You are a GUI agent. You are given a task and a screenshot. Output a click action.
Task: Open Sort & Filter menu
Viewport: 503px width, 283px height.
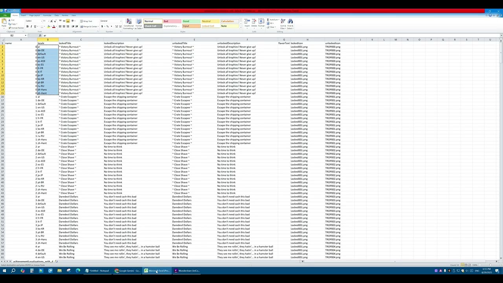[283, 24]
